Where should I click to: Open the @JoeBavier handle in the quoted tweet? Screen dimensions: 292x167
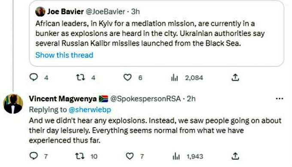(105, 12)
